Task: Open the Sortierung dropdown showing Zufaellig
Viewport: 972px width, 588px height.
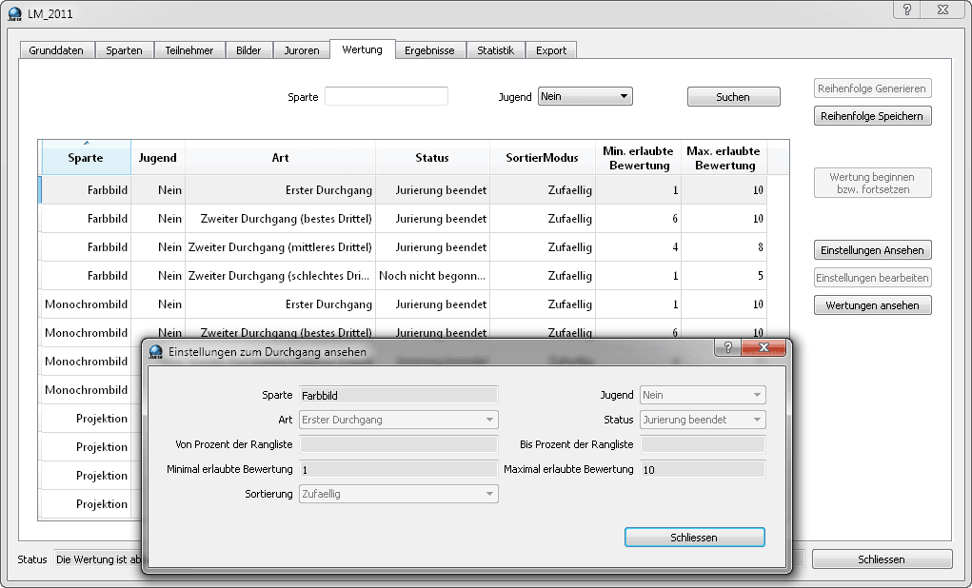Action: pos(399,494)
